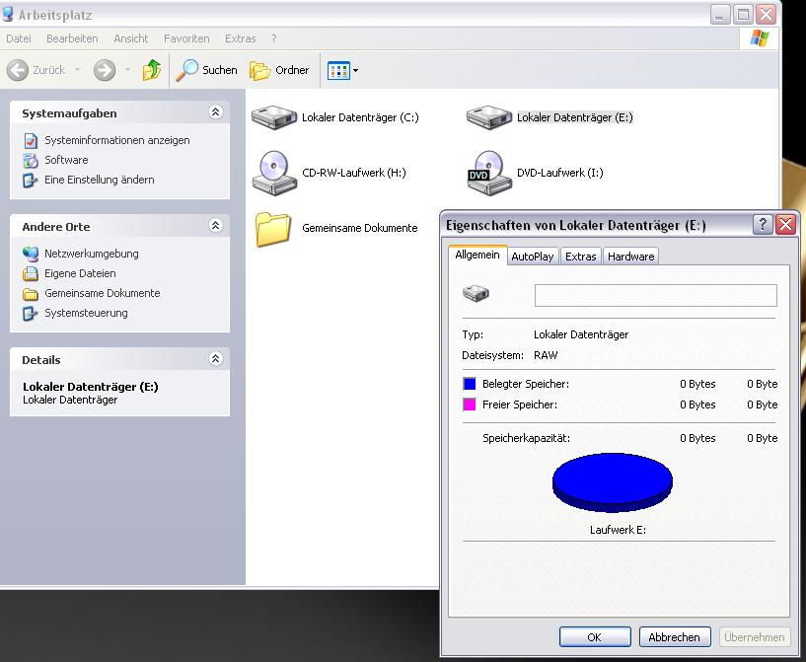Switch to the AutoPlay tab
Viewport: 806px width, 662px height.
[x=533, y=257]
